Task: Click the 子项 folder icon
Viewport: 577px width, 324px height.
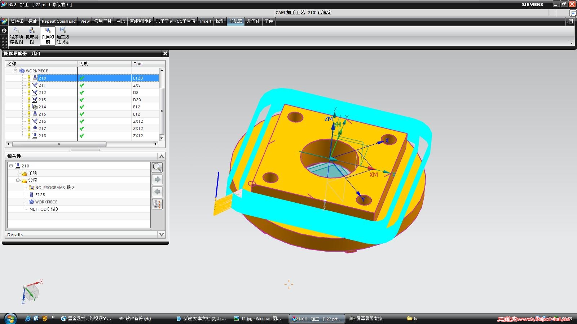Action: pos(25,173)
